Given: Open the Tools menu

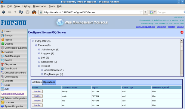Looking at the screenshot, I should [52, 6].
